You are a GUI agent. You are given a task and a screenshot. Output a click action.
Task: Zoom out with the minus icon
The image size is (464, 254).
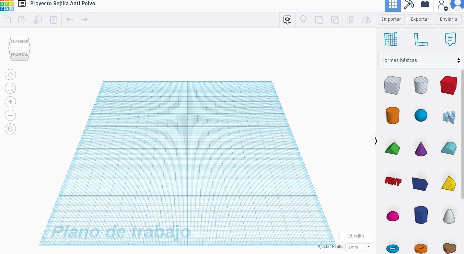point(10,115)
